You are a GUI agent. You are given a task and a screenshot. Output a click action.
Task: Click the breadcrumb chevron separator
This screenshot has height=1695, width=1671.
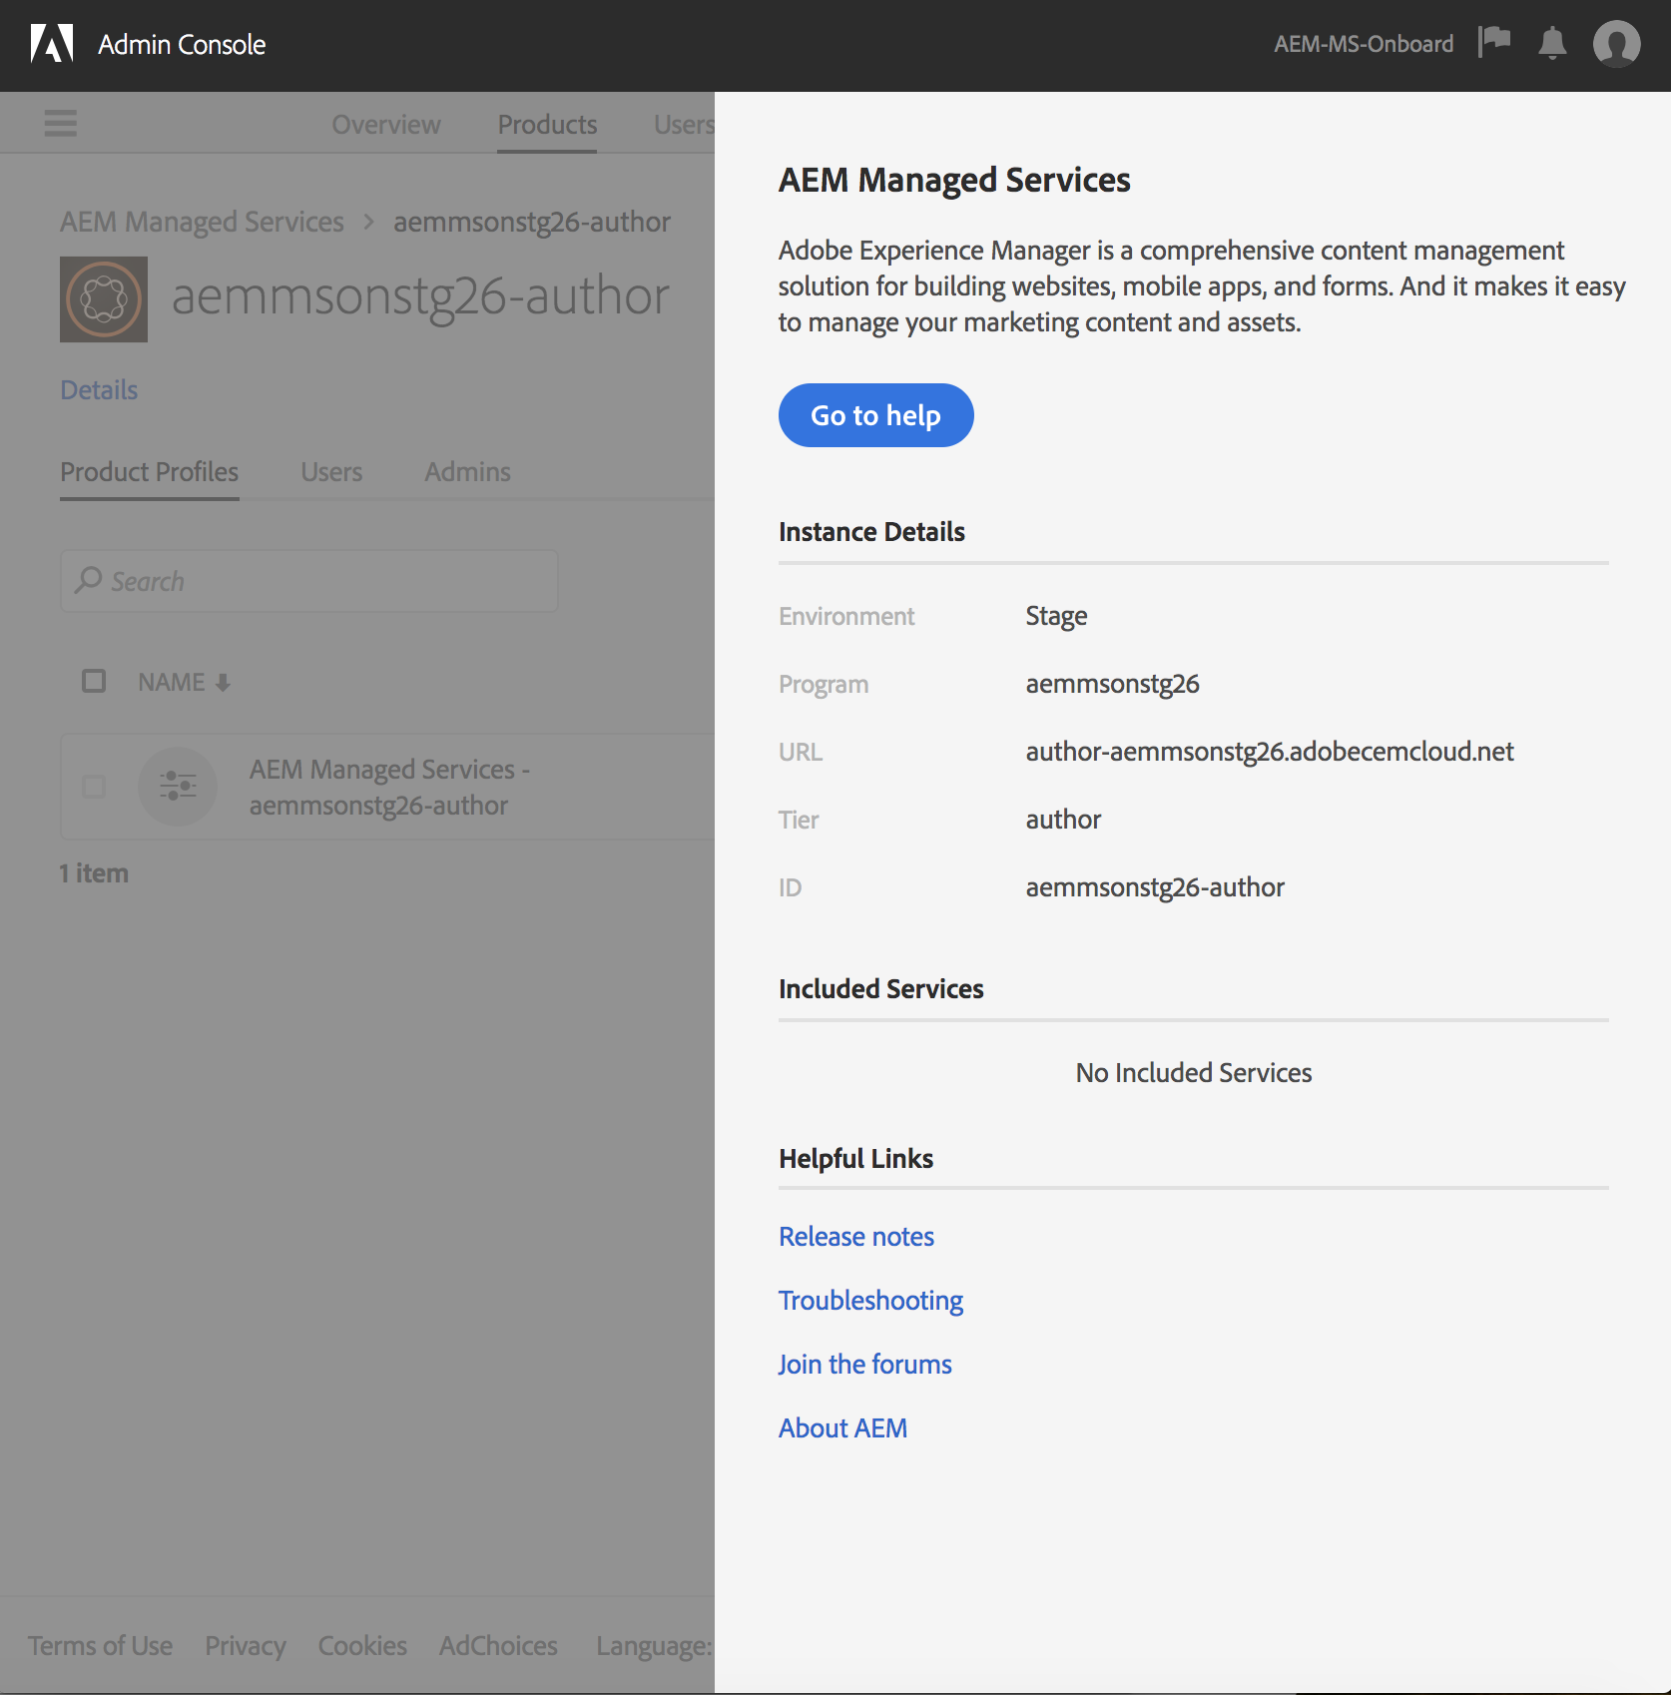[x=368, y=222]
